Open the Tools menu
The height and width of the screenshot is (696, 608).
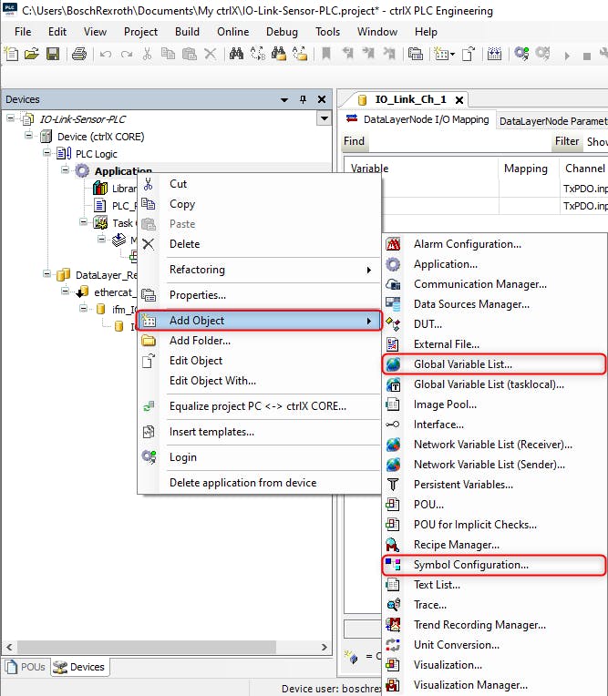coord(327,32)
